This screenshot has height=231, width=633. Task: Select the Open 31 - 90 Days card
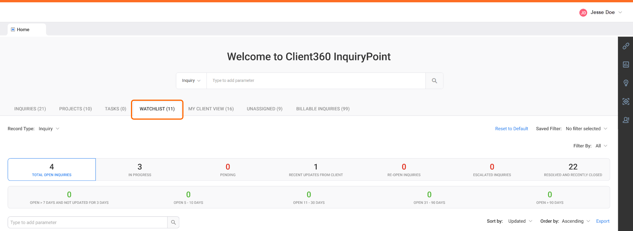(x=429, y=197)
